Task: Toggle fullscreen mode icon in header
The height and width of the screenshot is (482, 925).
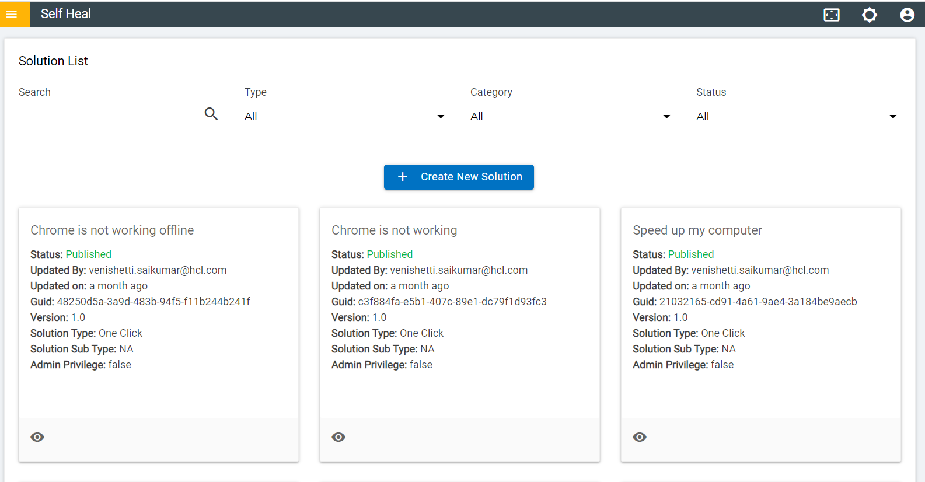Action: (832, 15)
